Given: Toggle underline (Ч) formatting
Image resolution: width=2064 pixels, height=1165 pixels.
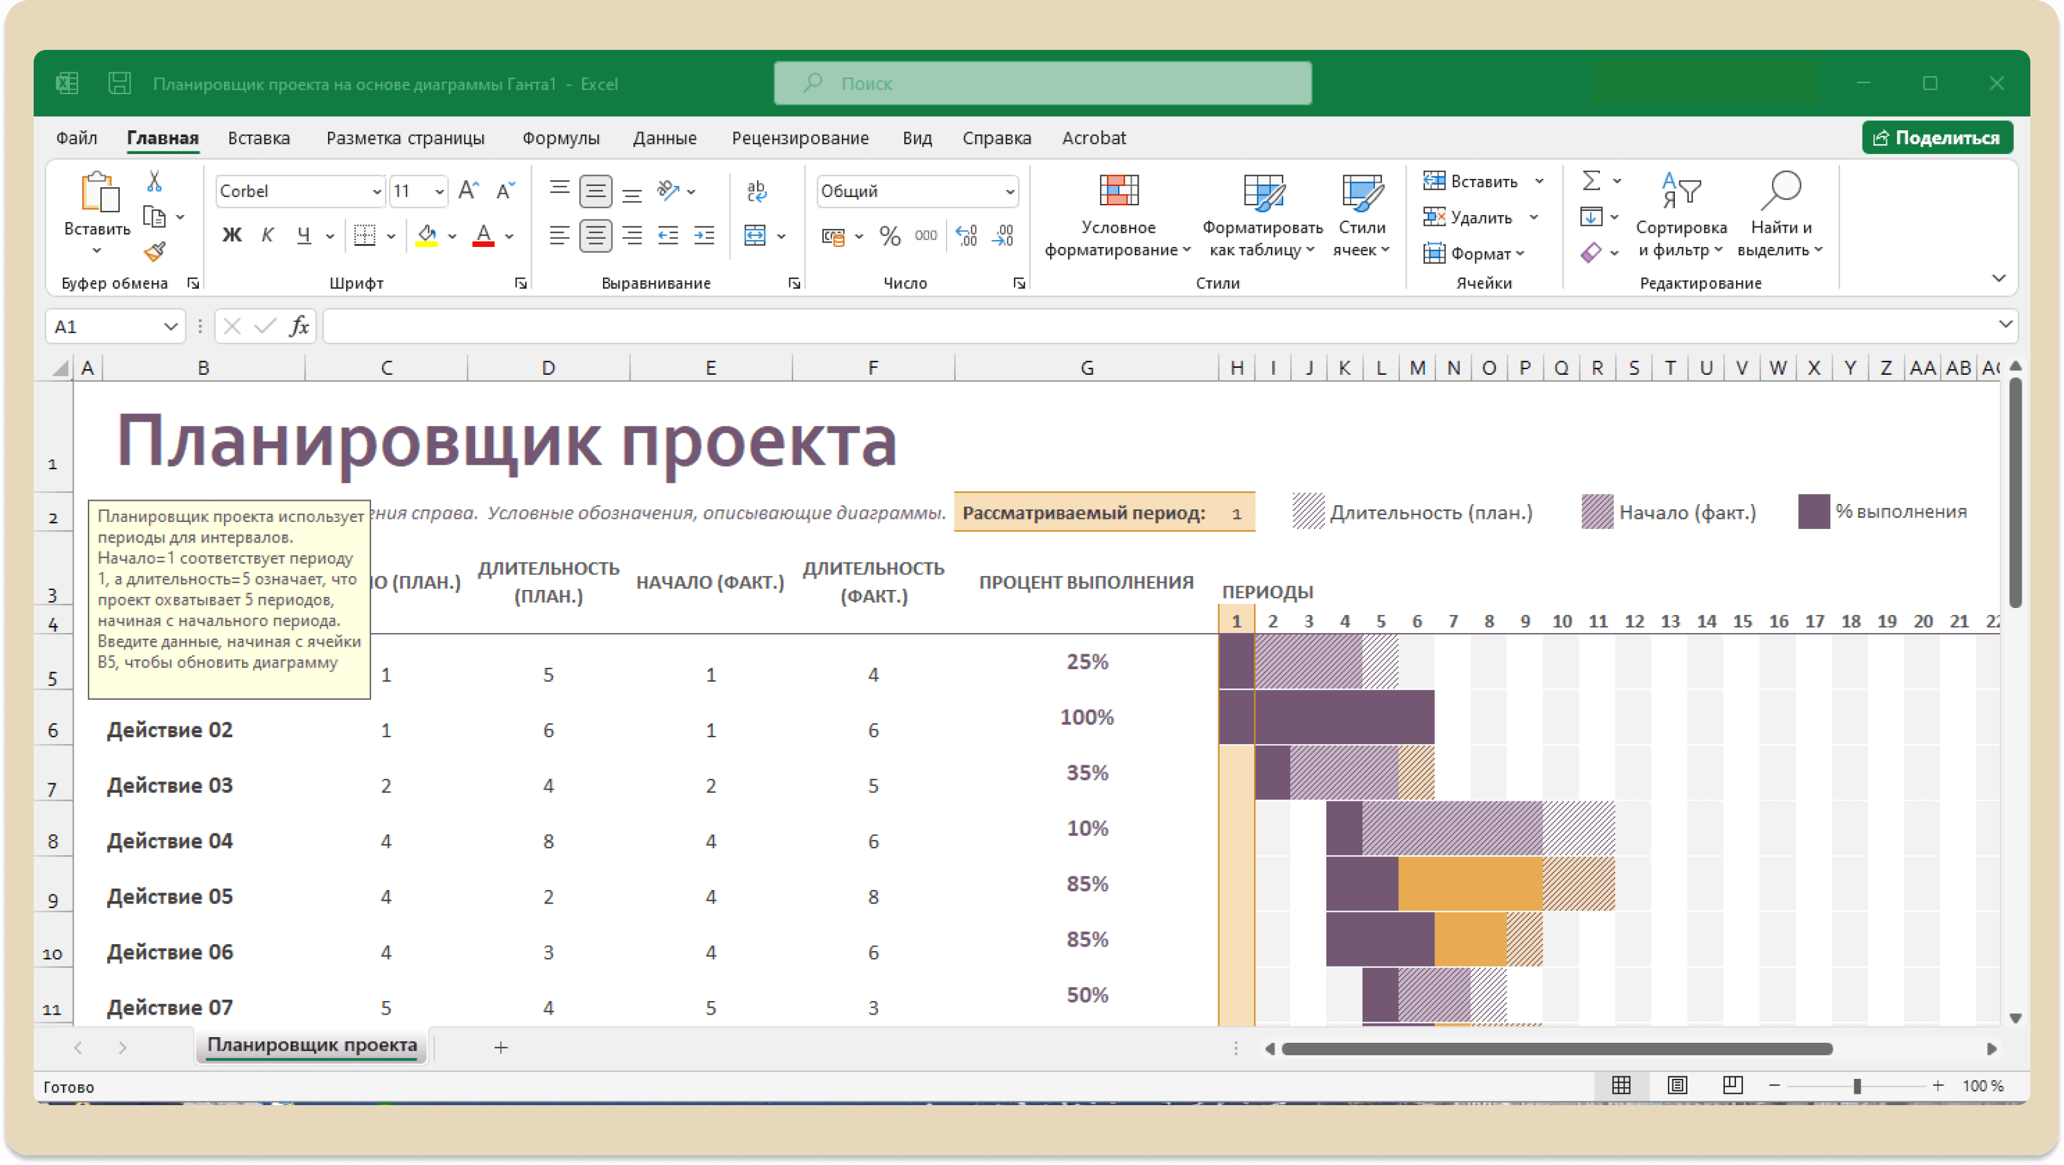Looking at the screenshot, I should tap(304, 236).
